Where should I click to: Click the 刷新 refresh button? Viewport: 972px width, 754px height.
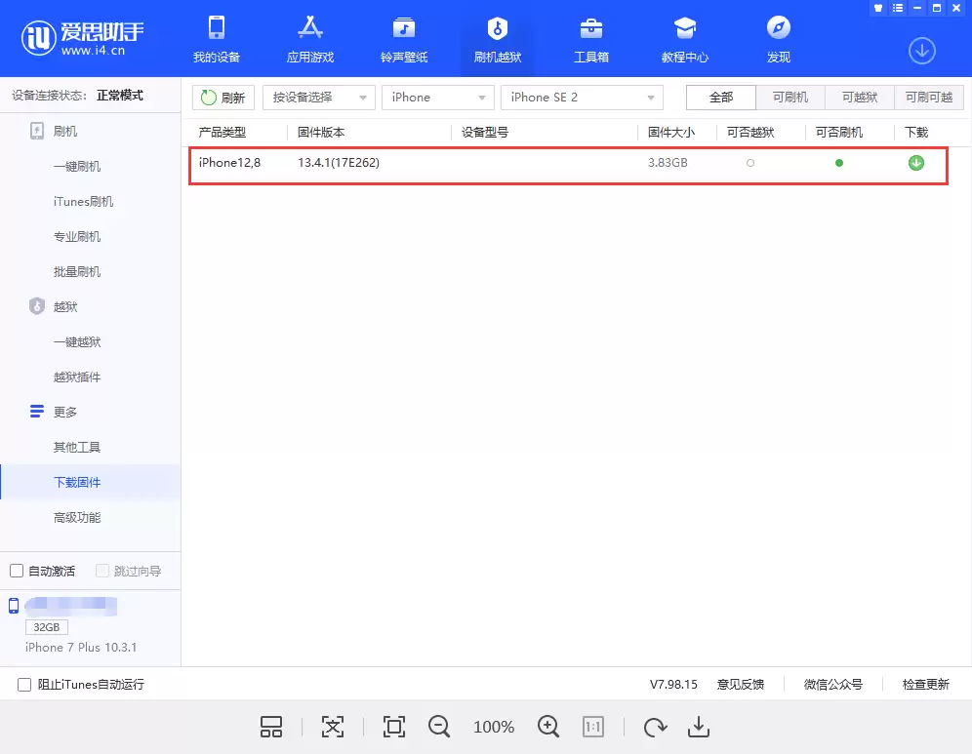(x=223, y=98)
